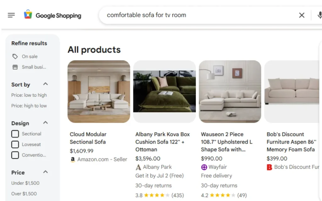Sort results by price low to high
The height and width of the screenshot is (201, 322).
(29, 95)
